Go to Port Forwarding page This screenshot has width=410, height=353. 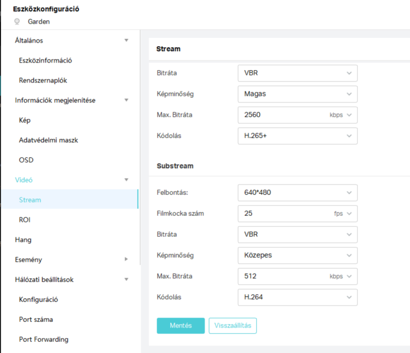(x=44, y=339)
